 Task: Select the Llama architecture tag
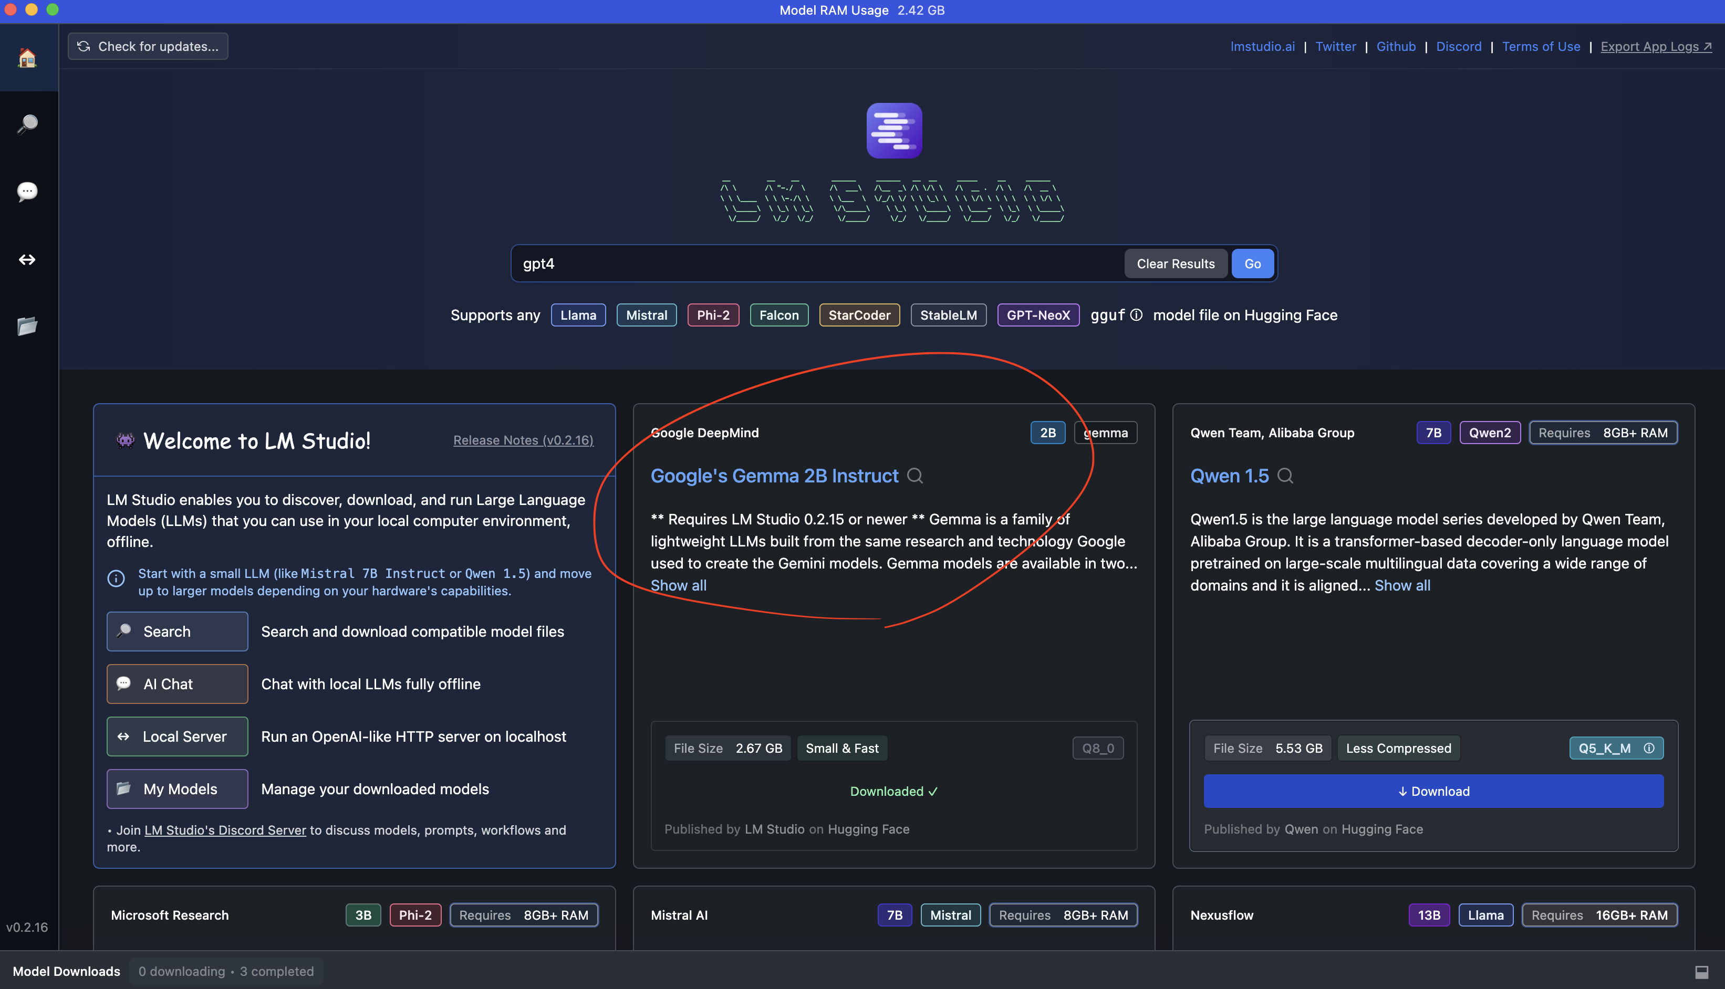pyautogui.click(x=578, y=315)
